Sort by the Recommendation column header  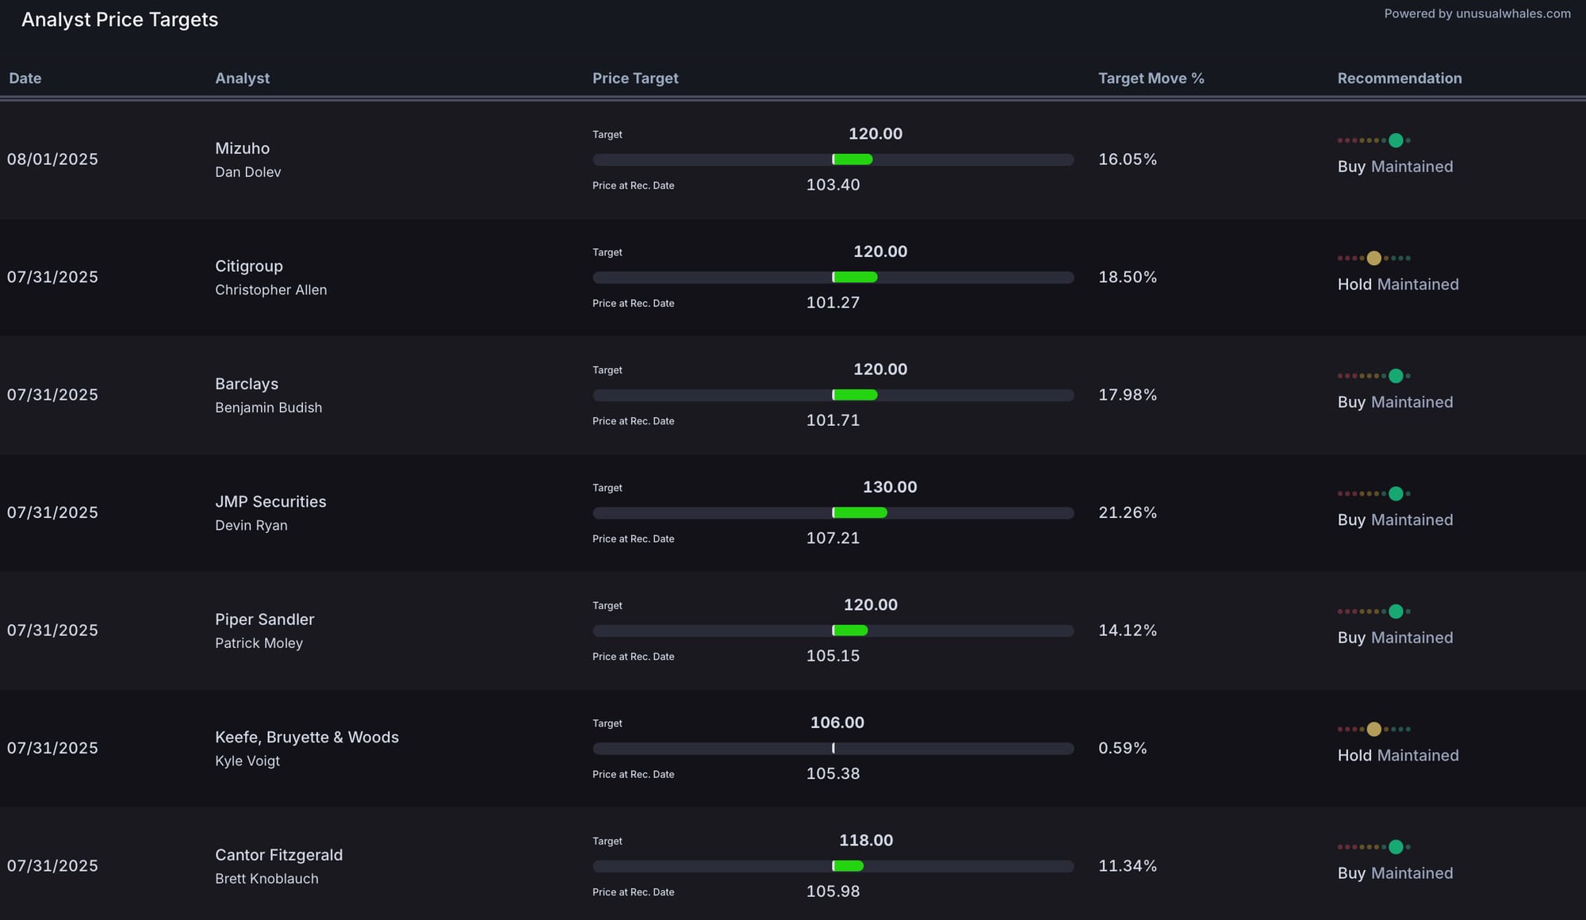click(1400, 79)
